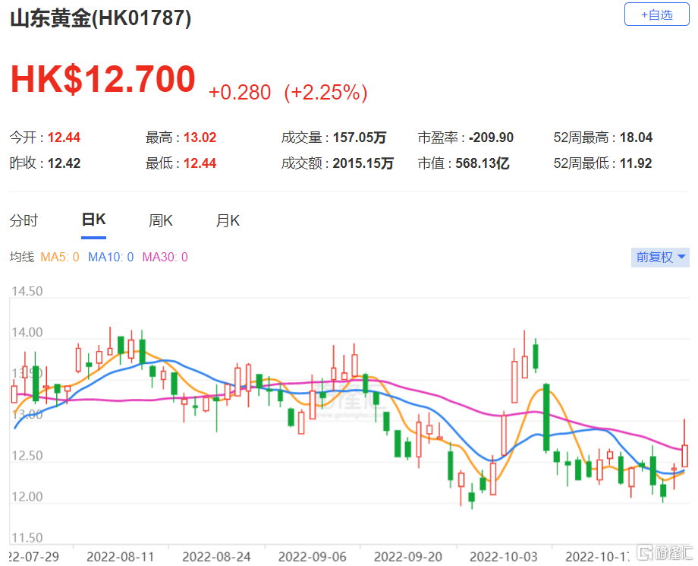
Task: Click the 14.50 price axis label
Action: coord(27,292)
